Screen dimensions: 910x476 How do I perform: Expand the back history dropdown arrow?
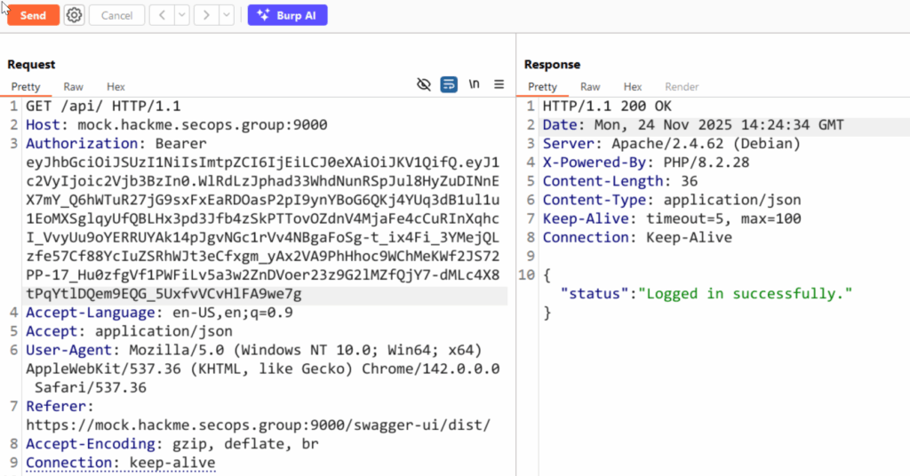(181, 15)
